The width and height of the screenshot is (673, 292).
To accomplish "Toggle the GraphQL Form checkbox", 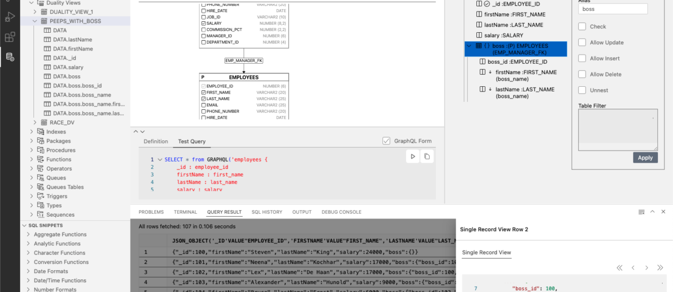I will click(x=387, y=141).
